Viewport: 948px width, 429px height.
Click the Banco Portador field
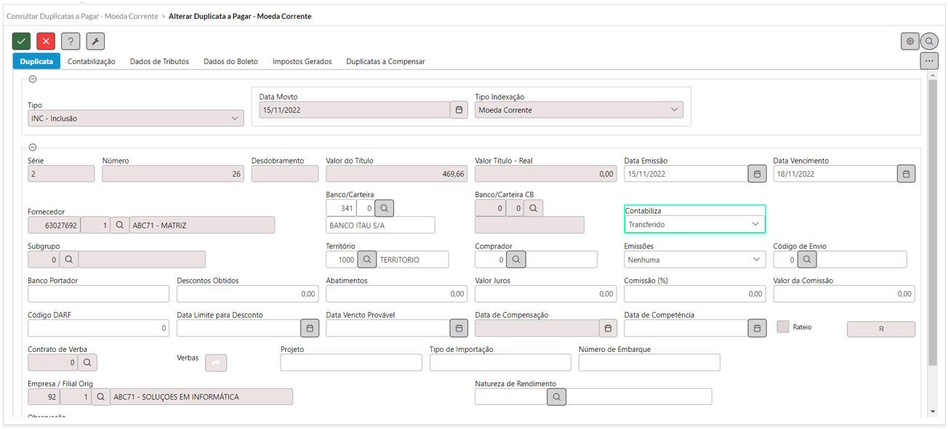click(x=98, y=294)
